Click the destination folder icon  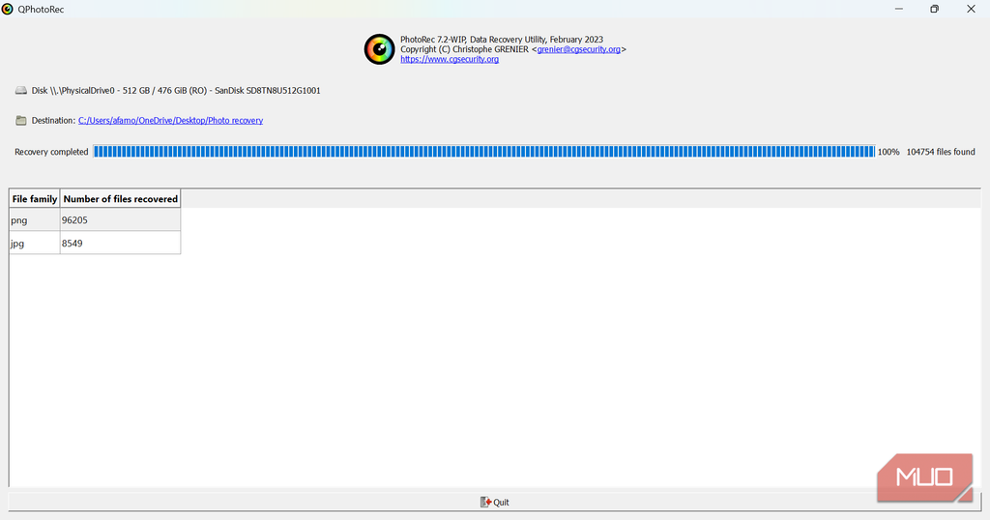click(x=21, y=121)
